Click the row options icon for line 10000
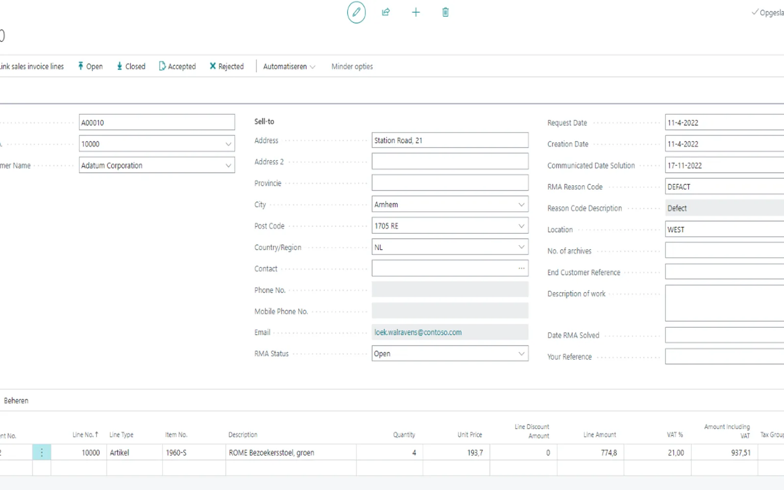Screen dimensions: 784x490 point(42,453)
